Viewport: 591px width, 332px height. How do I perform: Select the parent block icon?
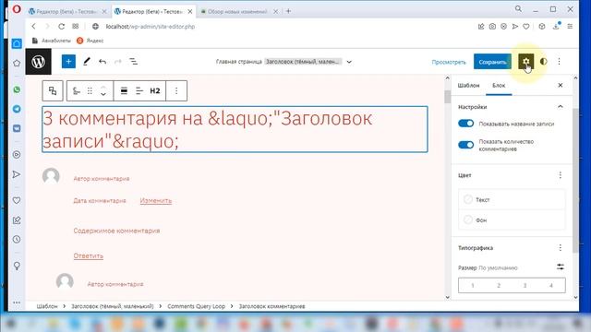pos(53,90)
